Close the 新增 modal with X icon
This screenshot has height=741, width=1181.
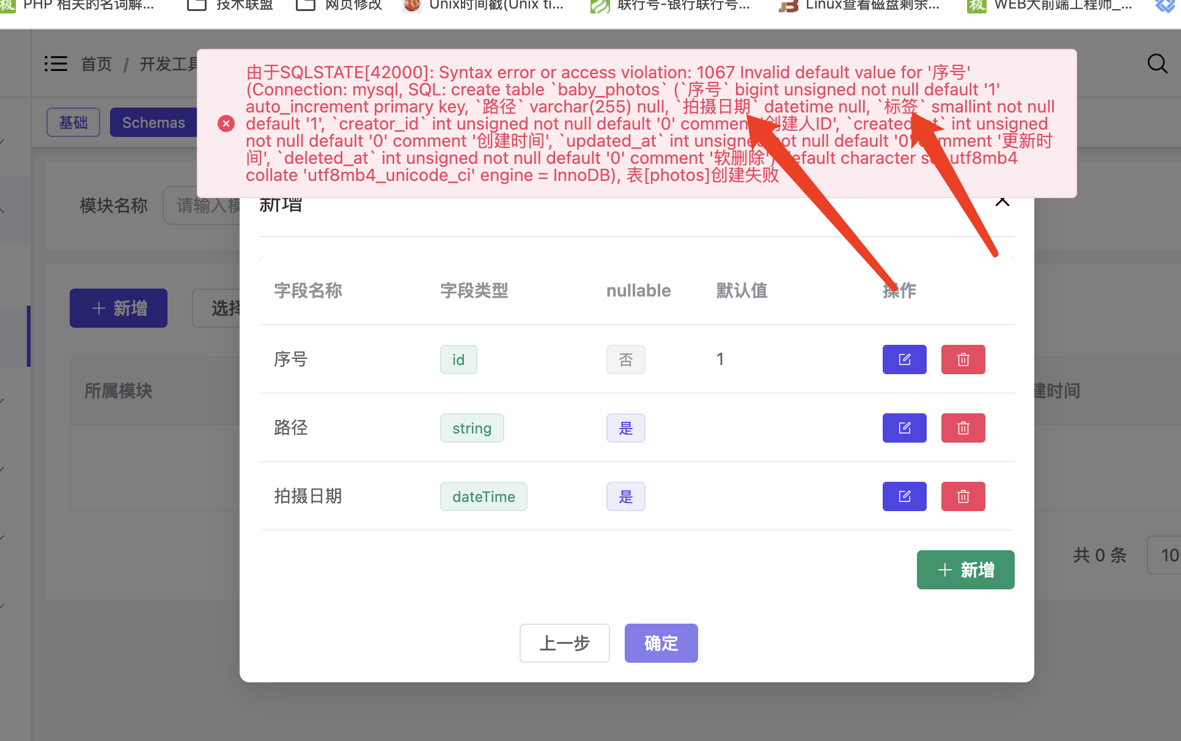point(1002,201)
